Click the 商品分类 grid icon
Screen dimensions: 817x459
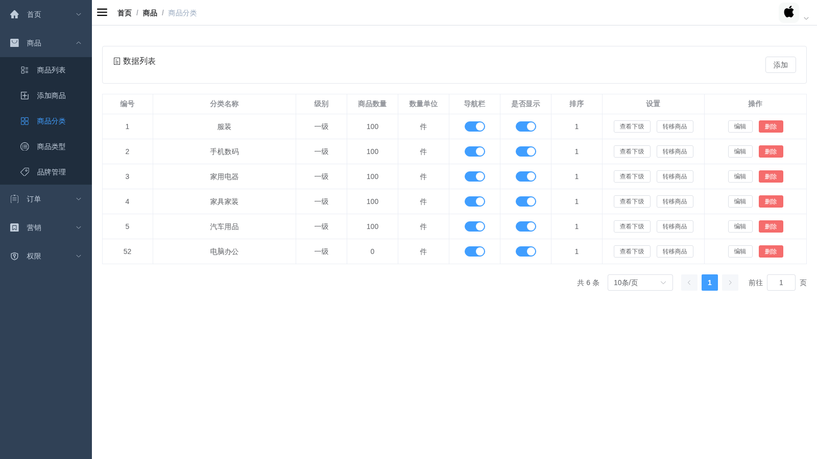[25, 121]
